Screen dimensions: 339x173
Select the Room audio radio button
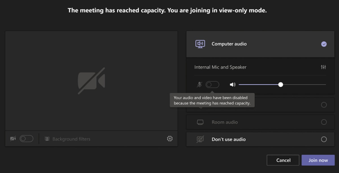click(324, 122)
